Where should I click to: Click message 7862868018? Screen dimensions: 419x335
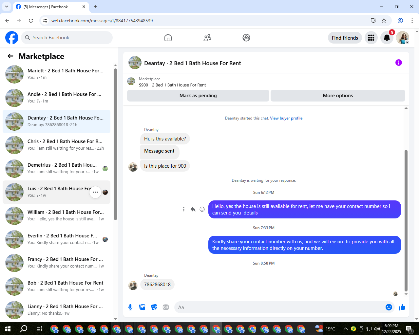(x=157, y=285)
